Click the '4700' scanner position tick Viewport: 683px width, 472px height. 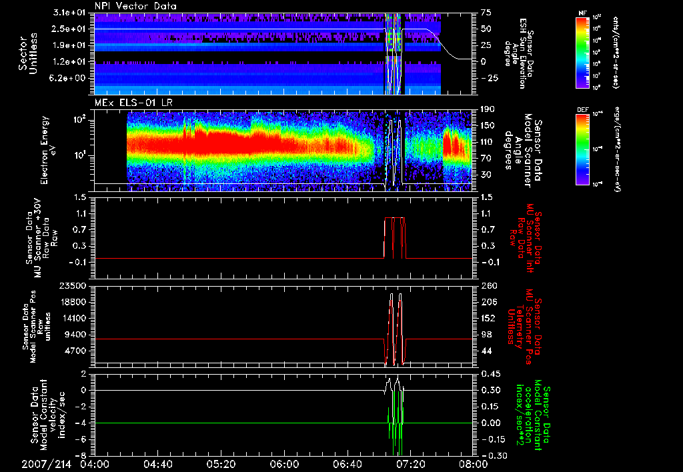pos(76,351)
